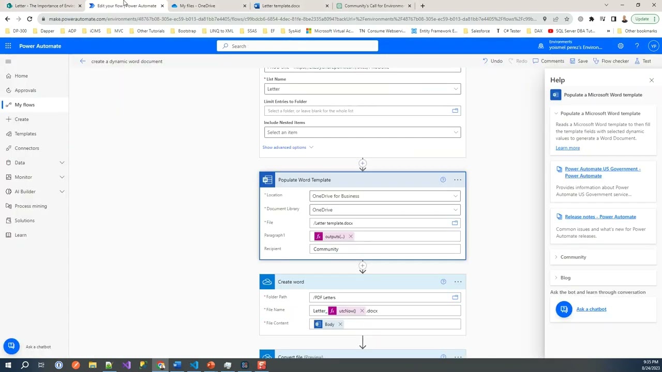This screenshot has width=662, height=372.
Task: Click help icon on Populate Word Template card
Action: point(443,180)
